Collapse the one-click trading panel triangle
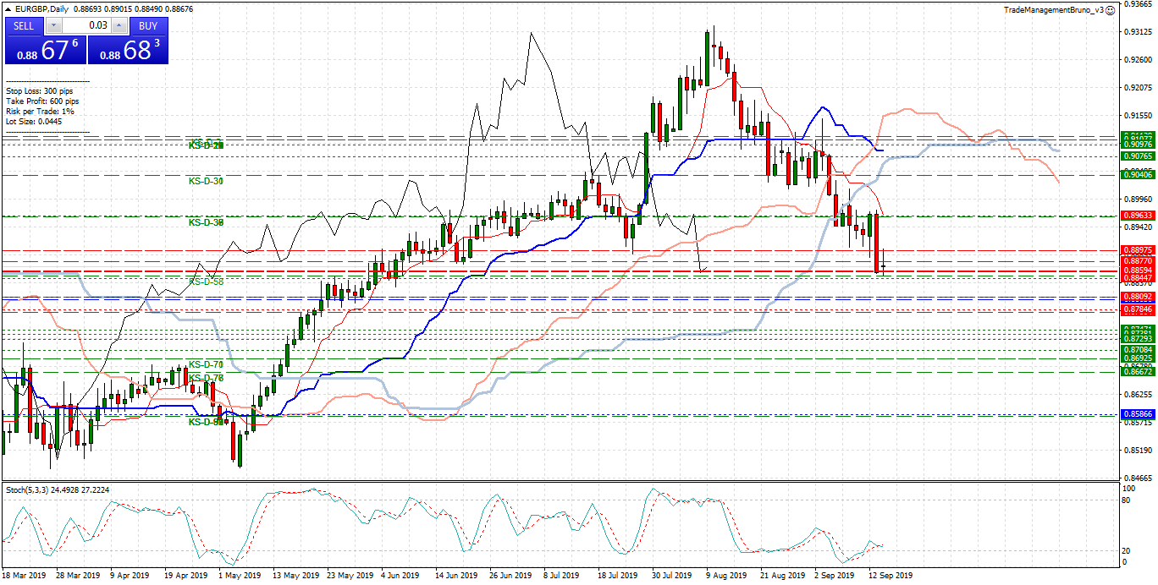The image size is (1158, 585). pyautogui.click(x=8, y=9)
